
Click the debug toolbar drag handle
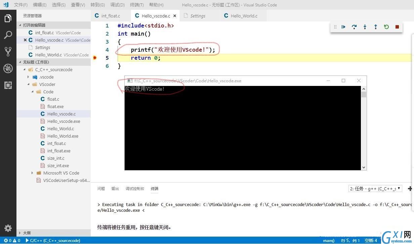point(335,27)
